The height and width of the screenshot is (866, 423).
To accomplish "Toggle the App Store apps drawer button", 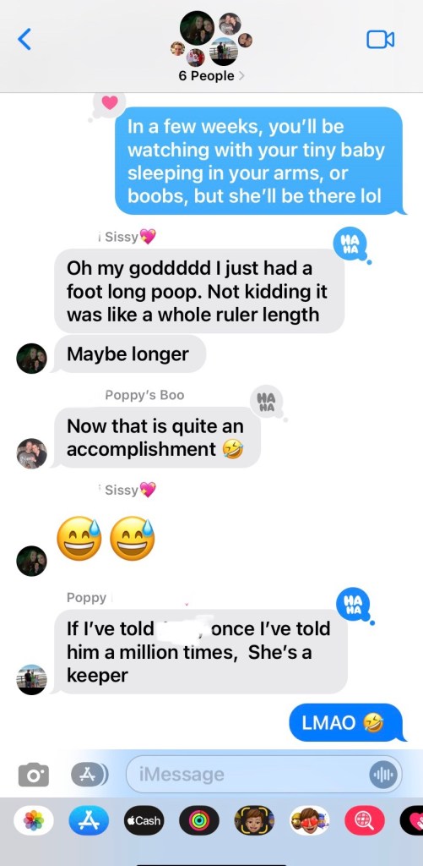I will click(x=89, y=775).
